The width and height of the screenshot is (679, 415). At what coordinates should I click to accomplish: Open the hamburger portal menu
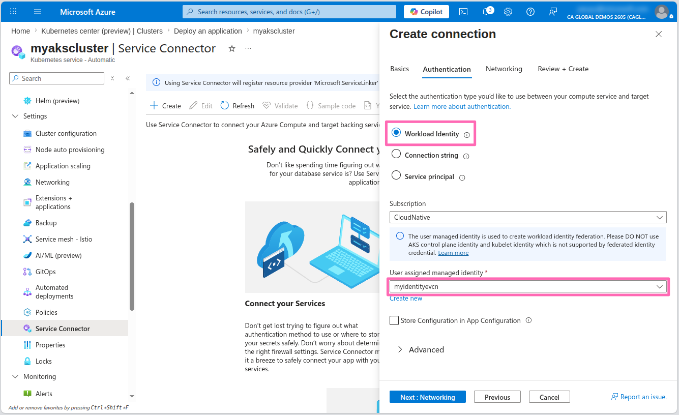point(38,11)
